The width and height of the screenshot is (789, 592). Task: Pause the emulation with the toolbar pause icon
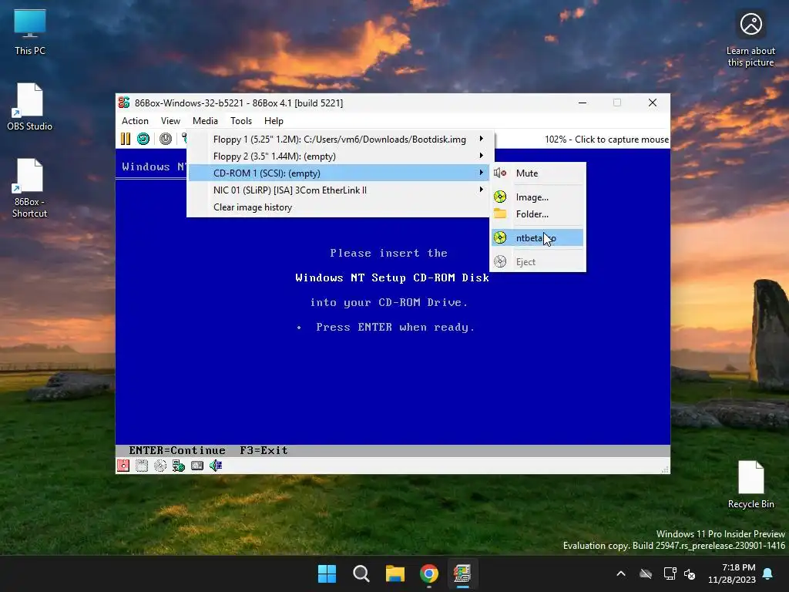pyautogui.click(x=126, y=139)
